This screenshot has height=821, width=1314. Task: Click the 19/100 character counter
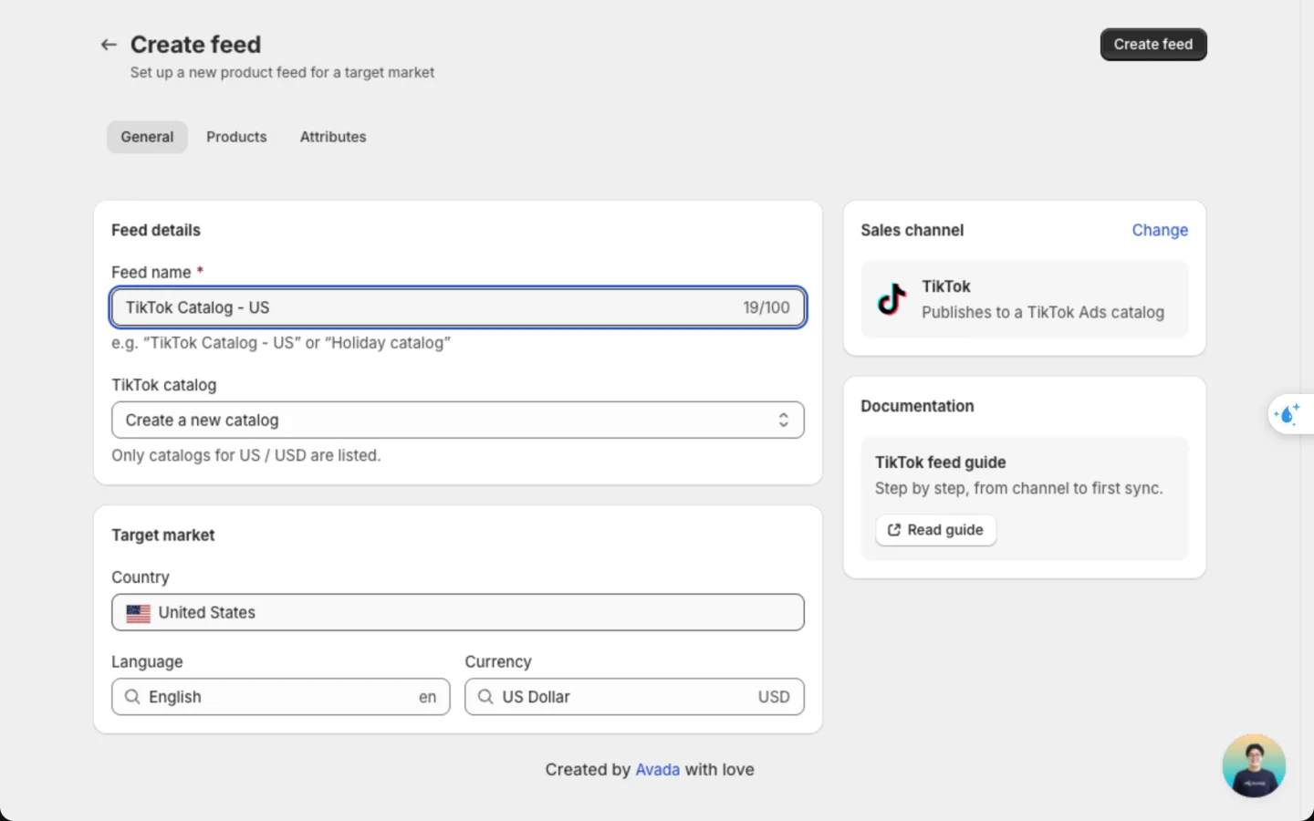(x=766, y=308)
